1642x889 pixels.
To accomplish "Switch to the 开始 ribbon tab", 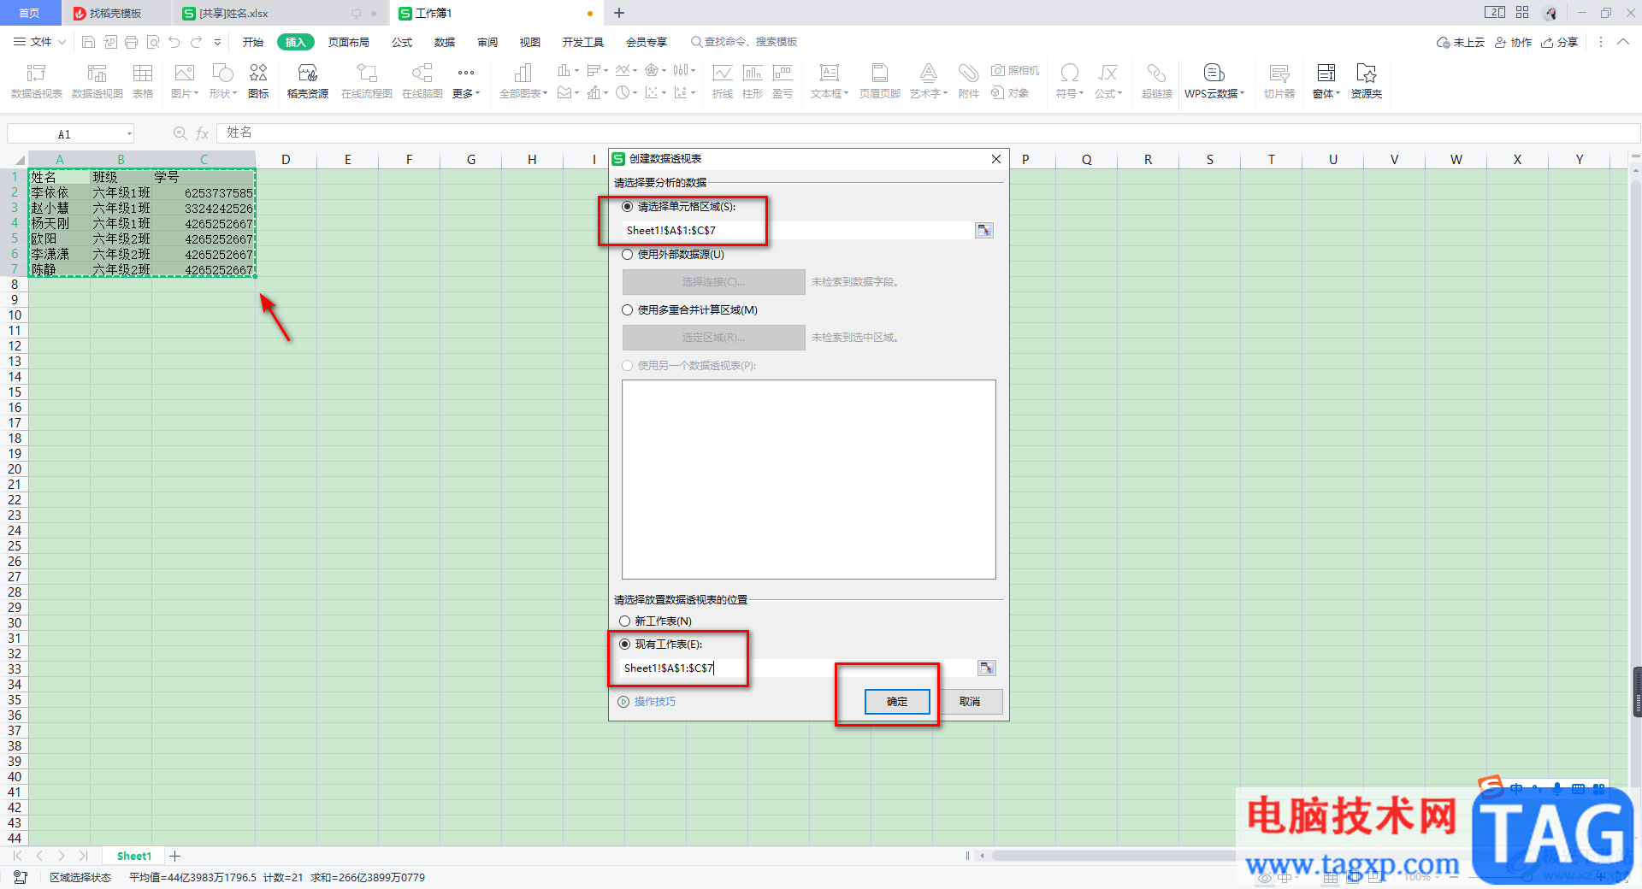I will (x=253, y=42).
